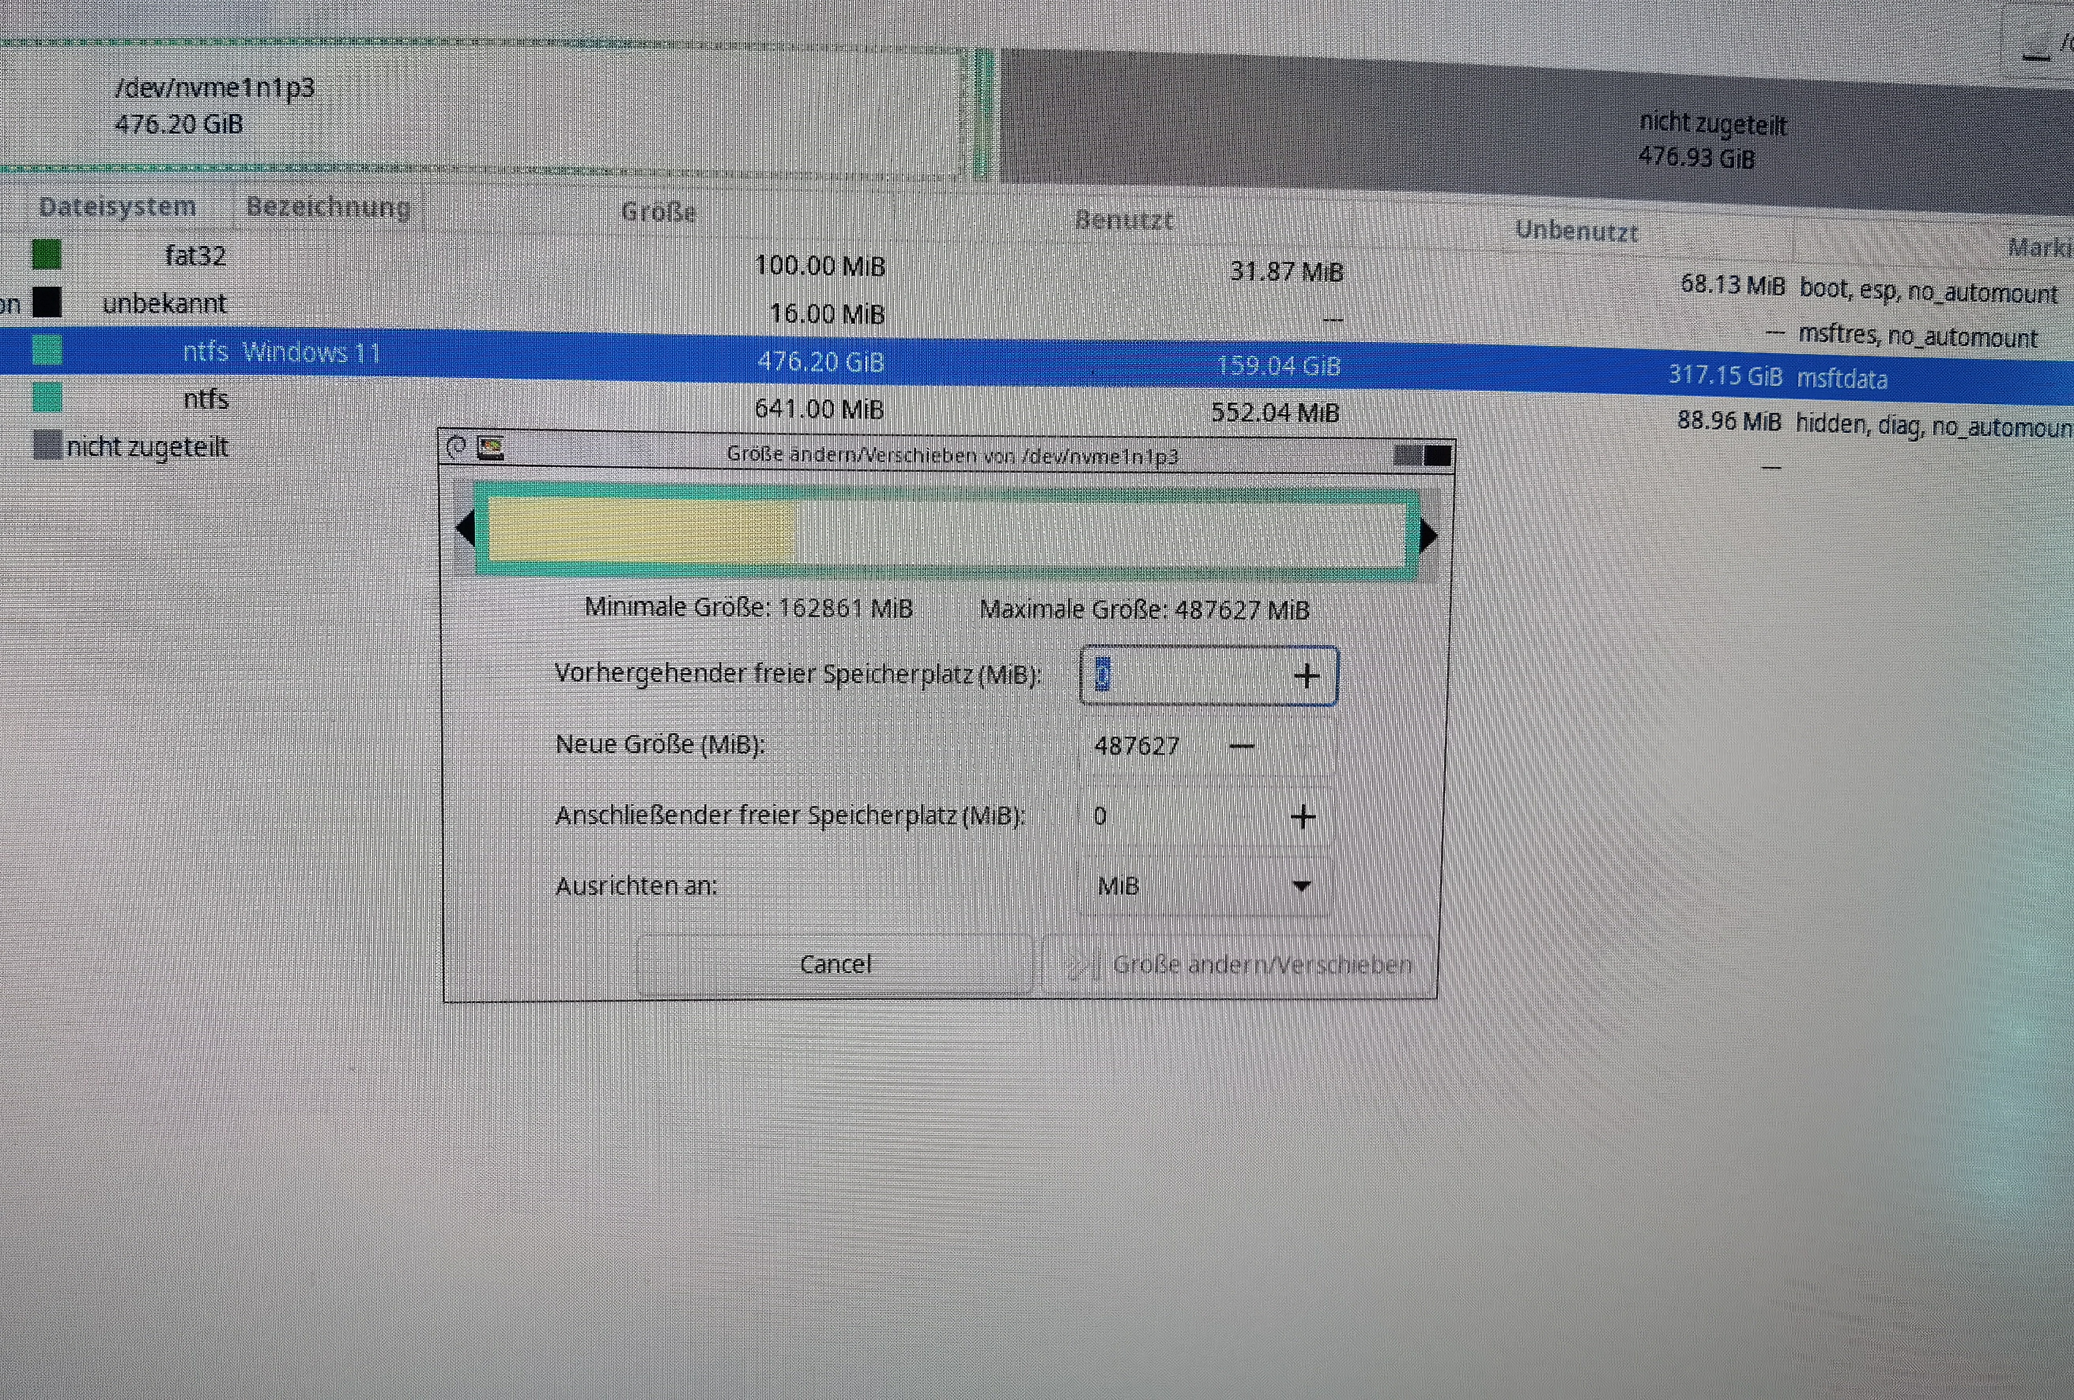Click the Debian swirl icon in title bar
The image size is (2074, 1400).
(x=456, y=447)
